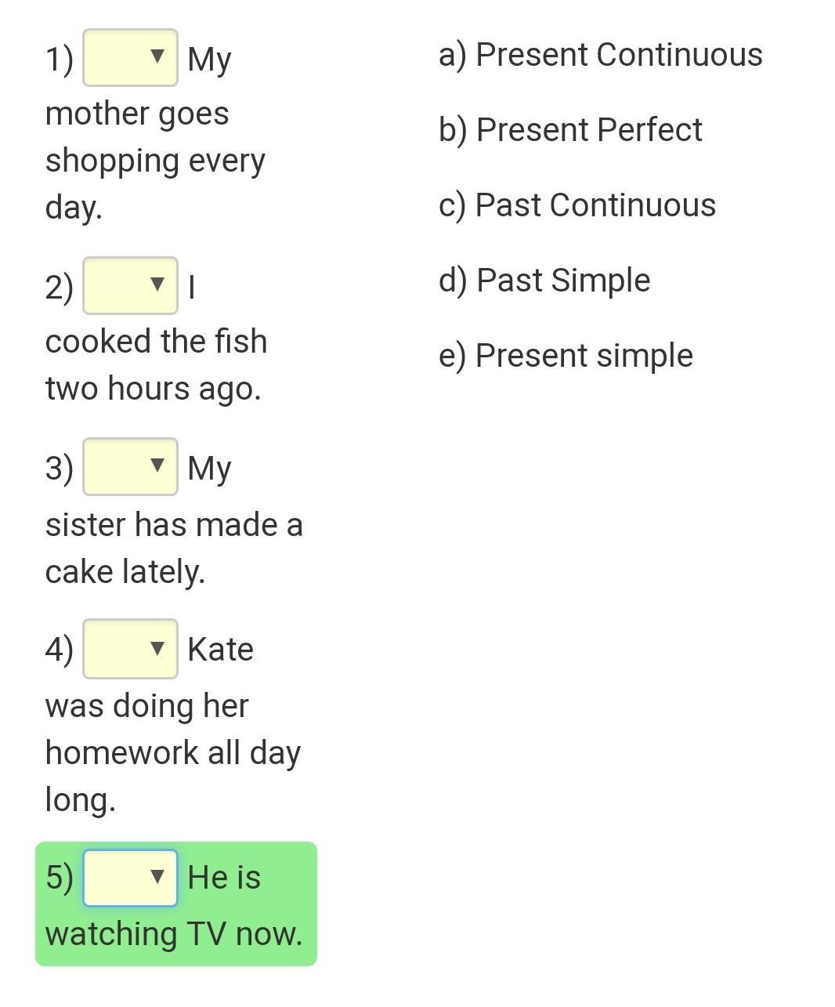Click the text "was doing her"
The width and height of the screenshot is (835, 1007).
tap(146, 705)
